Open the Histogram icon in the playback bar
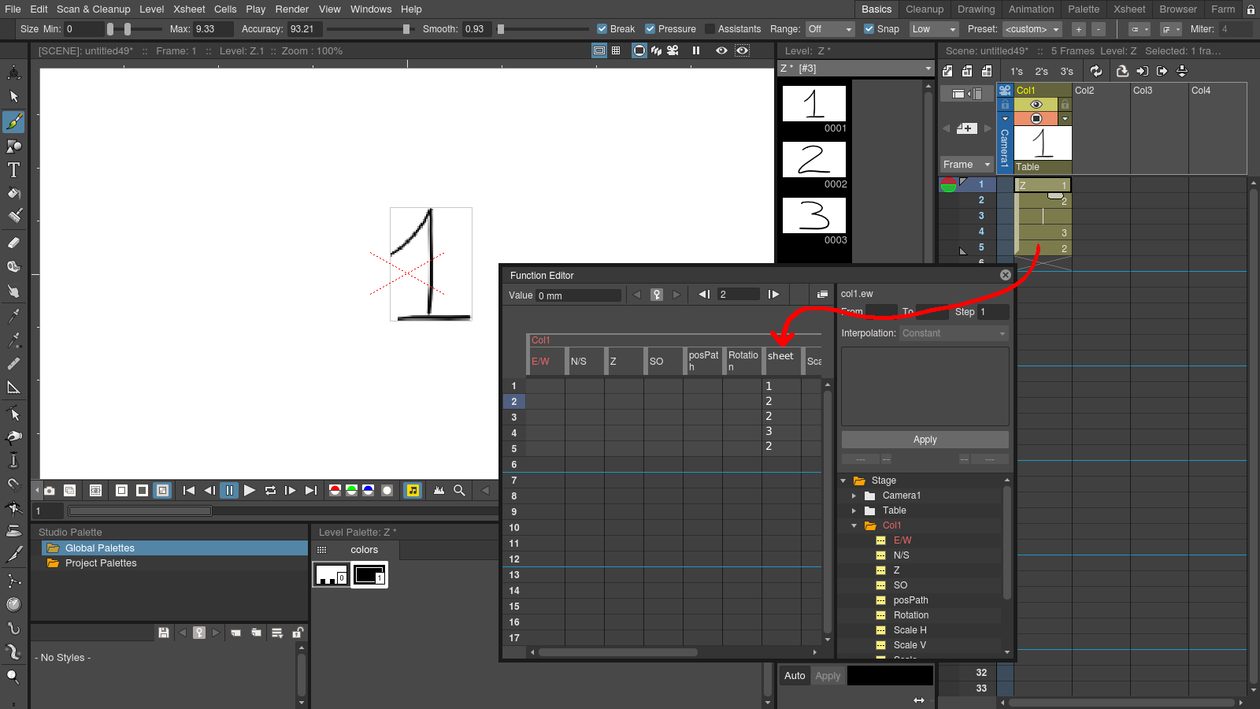The image size is (1260, 709). pos(439,490)
